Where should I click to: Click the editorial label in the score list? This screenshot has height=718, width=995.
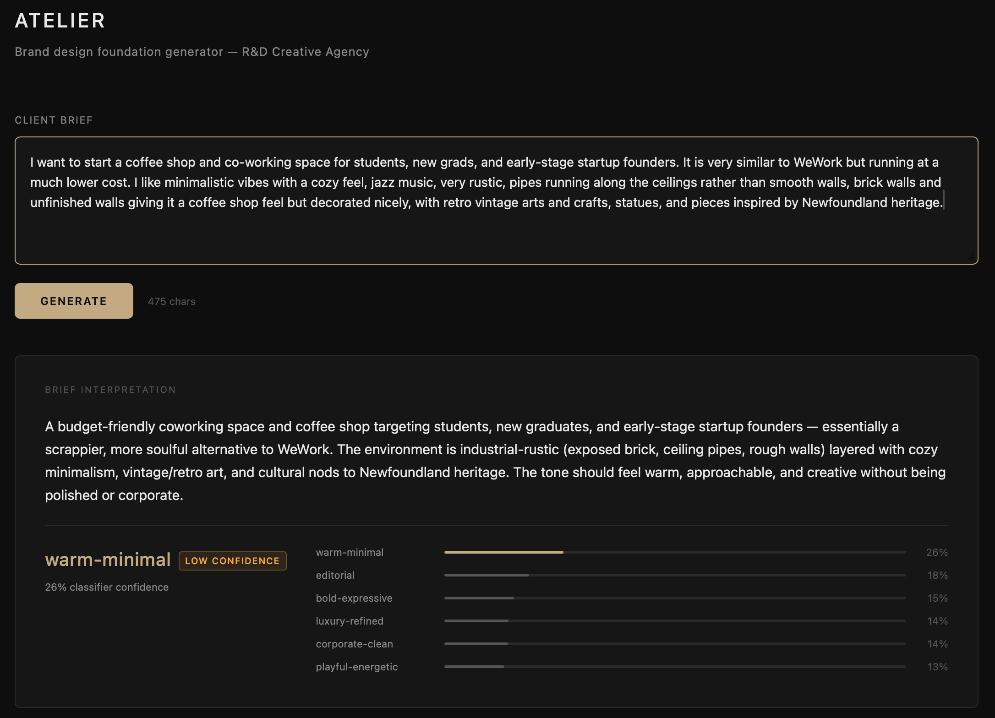coord(335,575)
